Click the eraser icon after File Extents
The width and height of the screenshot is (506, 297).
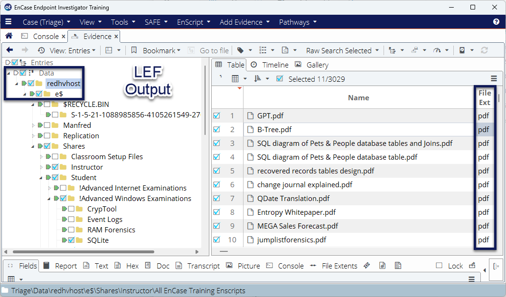click(366, 266)
